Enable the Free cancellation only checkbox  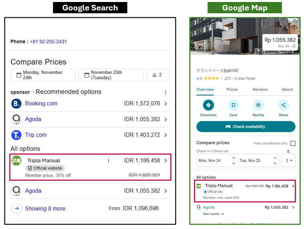coord(293,143)
